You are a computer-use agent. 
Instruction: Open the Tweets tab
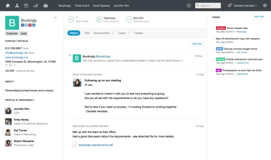click(x=139, y=33)
